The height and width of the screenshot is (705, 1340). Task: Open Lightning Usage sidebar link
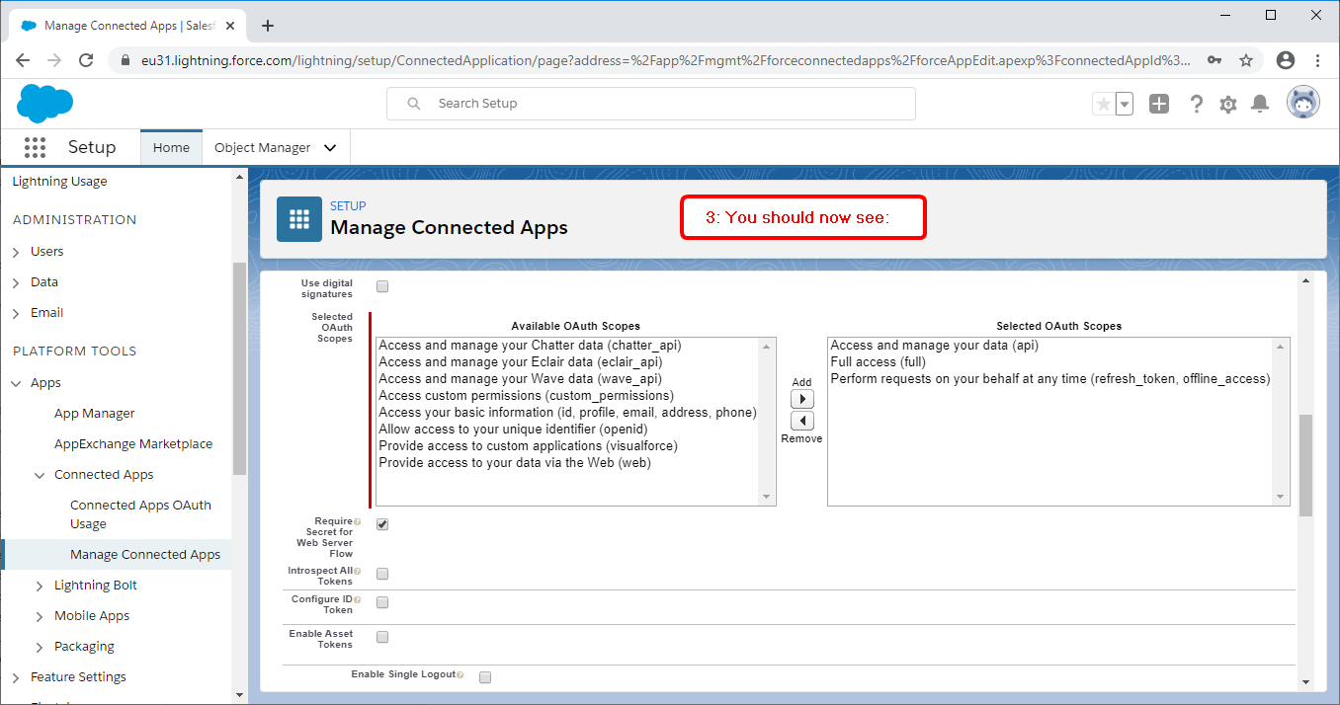click(60, 182)
